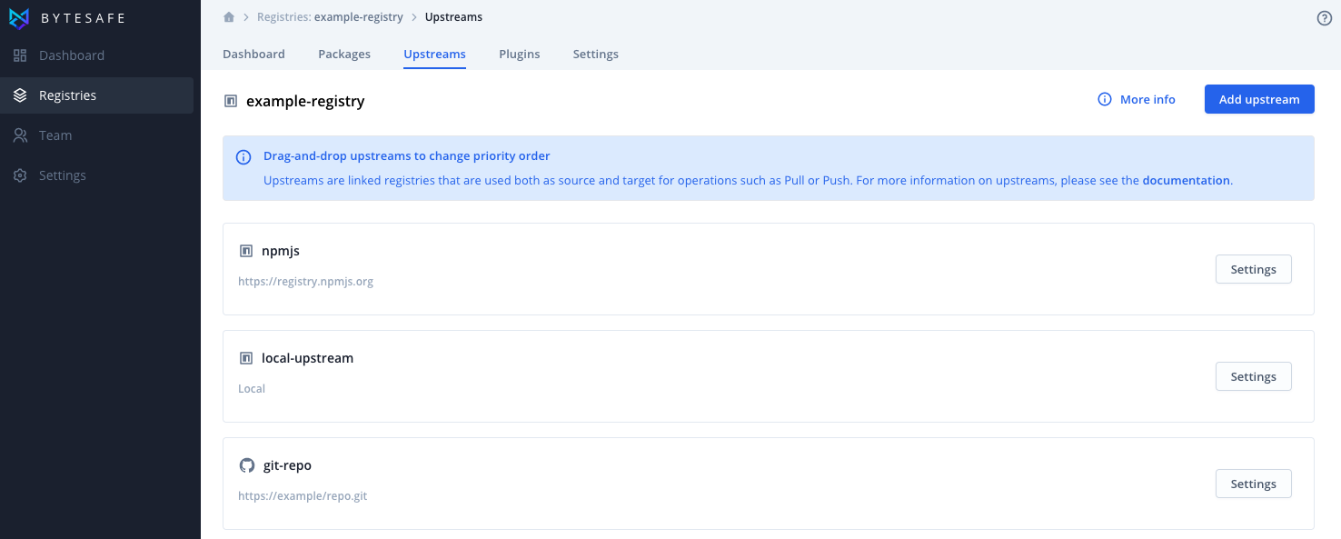
Task: Open the registry Settings tab
Action: (x=596, y=55)
